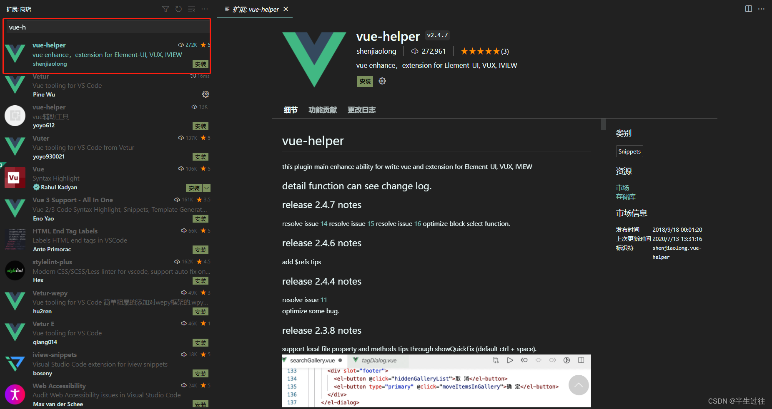Clear extension search results icon
772x409 pixels.
191,9
